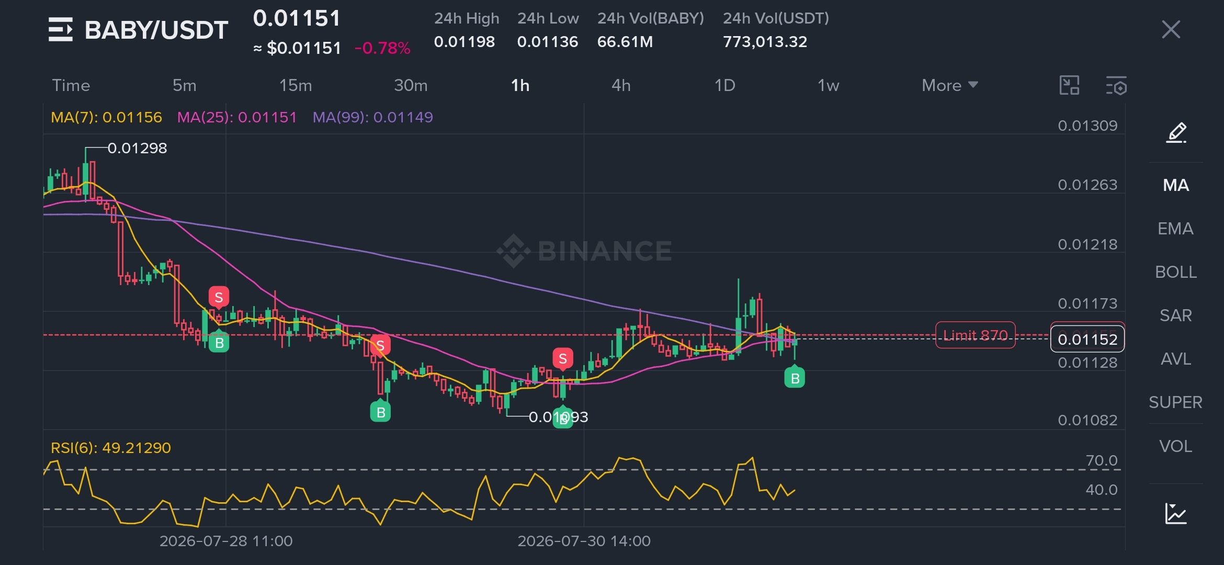This screenshot has width=1224, height=565.
Task: Open the trading pair list menu icon
Action: point(61,29)
